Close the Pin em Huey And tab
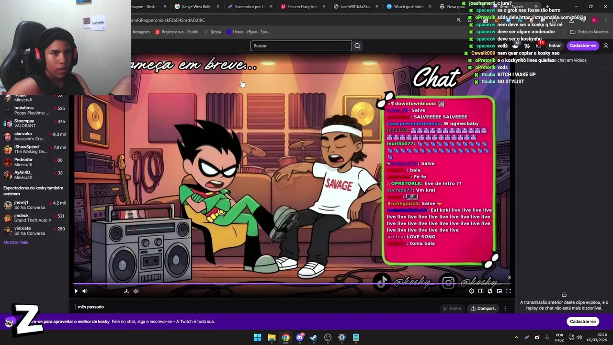 click(x=324, y=7)
